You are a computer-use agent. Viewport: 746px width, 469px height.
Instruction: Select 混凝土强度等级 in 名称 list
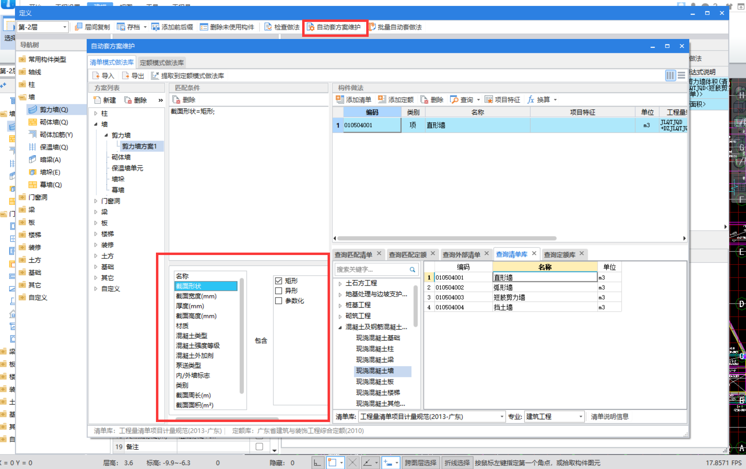click(198, 345)
